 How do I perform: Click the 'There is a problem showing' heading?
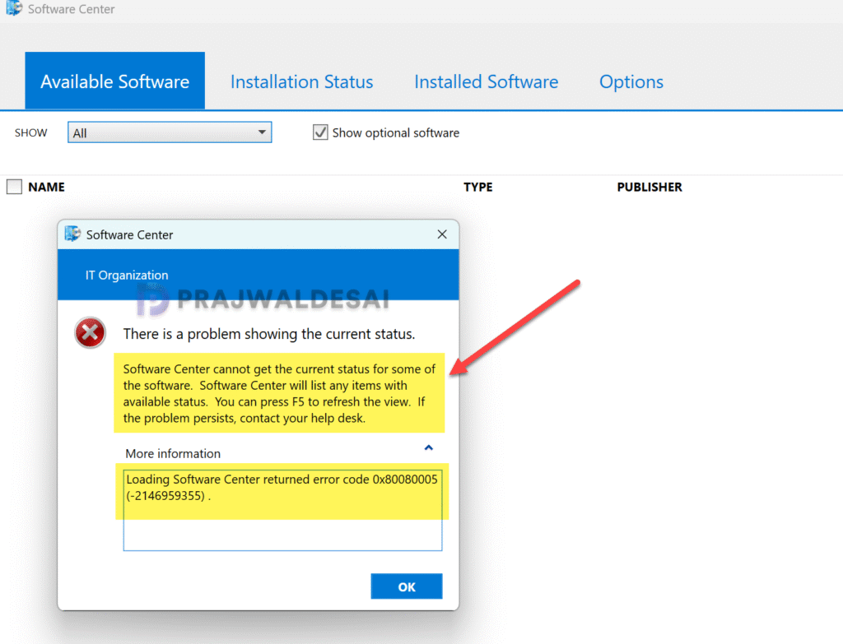click(x=269, y=334)
